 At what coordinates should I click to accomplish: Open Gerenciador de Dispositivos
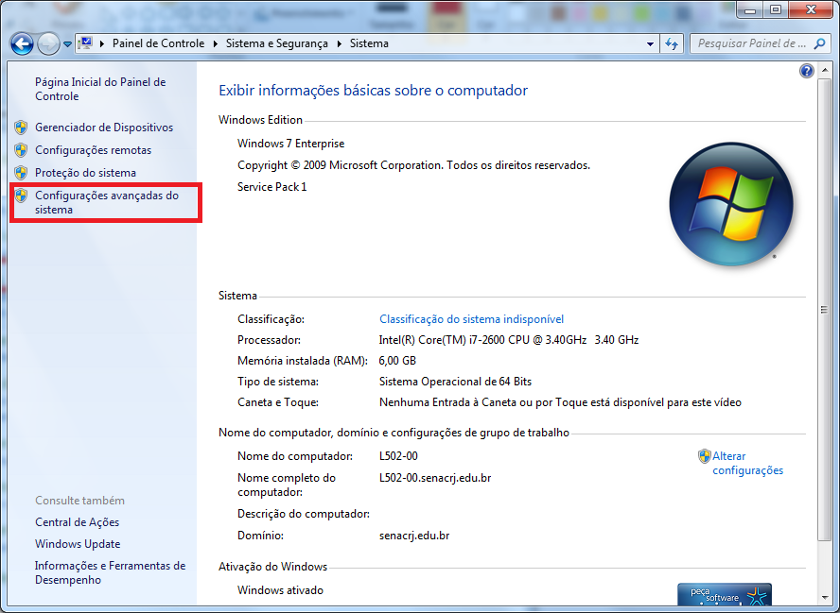104,128
